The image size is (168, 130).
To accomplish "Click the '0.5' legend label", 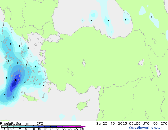I will 9,129.
